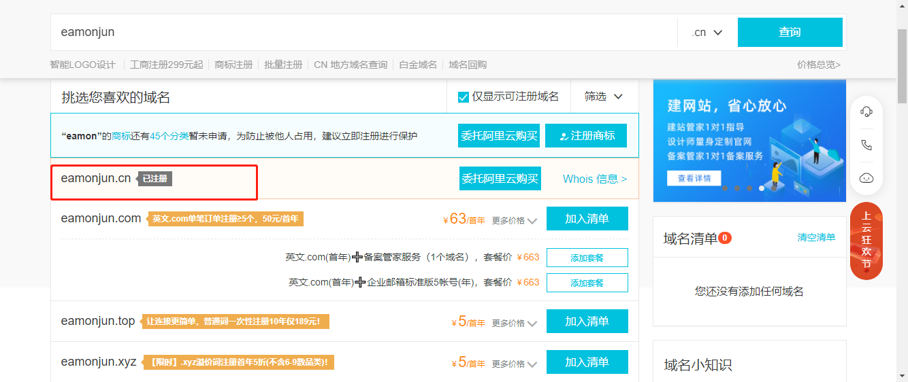Click 委托阿里云购买 in eamonjun.cn row
This screenshot has height=382, width=908.
tap(500, 178)
